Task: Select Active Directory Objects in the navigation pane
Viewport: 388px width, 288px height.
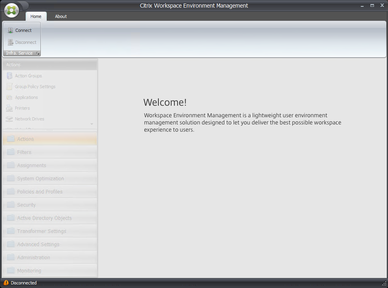Action: [x=44, y=218]
